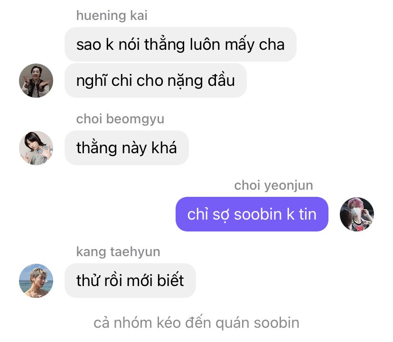This screenshot has height=342, width=393.
Task: Select the word "thẳng" in first message
Action: [164, 44]
